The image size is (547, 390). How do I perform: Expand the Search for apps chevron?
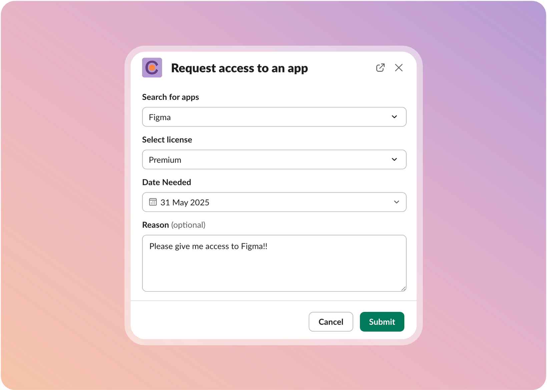click(394, 117)
